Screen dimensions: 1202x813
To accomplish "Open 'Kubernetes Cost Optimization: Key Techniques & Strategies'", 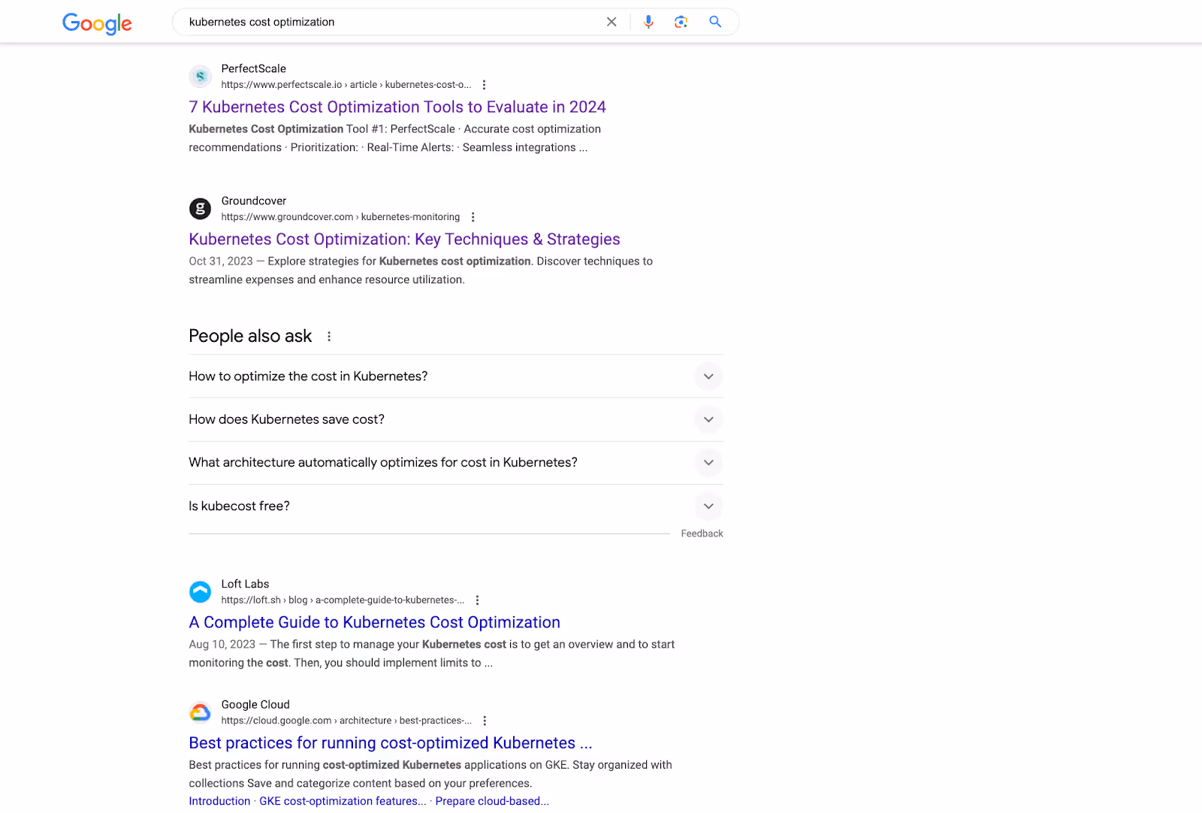I will (404, 239).
